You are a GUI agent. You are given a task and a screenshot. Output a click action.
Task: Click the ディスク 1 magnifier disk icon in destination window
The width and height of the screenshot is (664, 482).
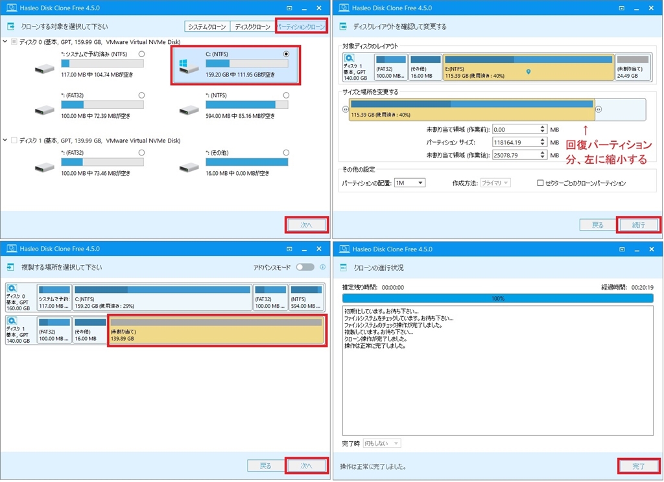pos(12,320)
